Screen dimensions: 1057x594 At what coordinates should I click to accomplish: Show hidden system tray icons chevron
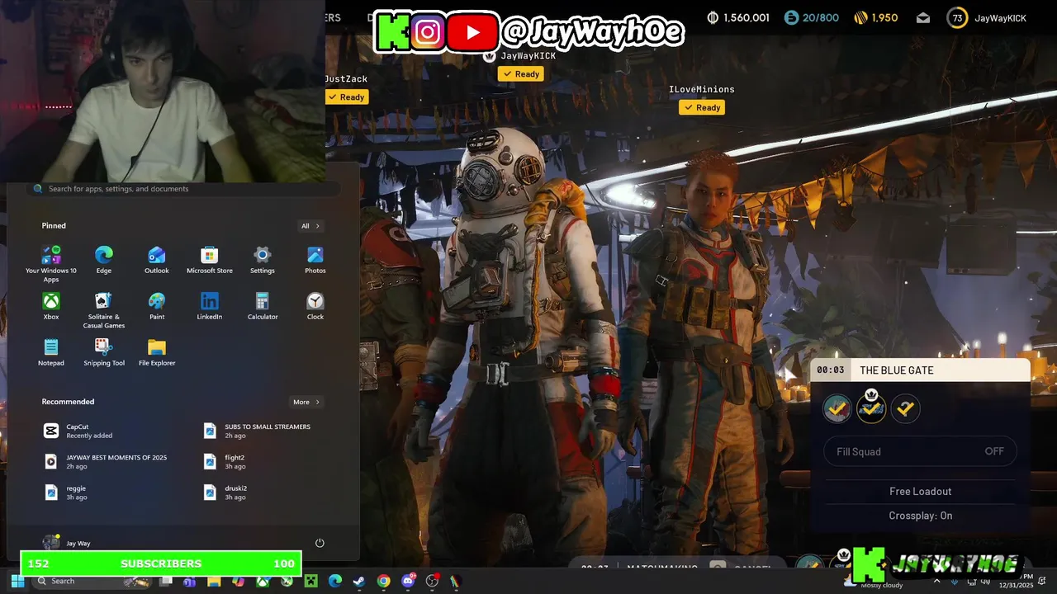(x=936, y=581)
